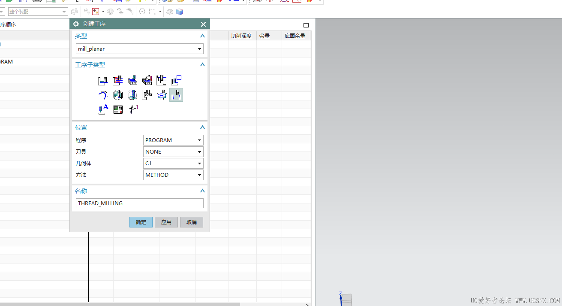Select Face Milling with Boundaries subtype icon
The width and height of the screenshot is (562, 306).
pyautogui.click(x=132, y=80)
